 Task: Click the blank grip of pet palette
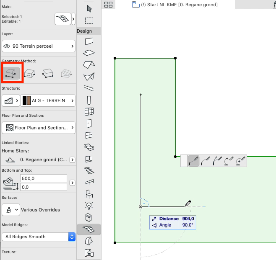pyautogui.click(x=184, y=161)
